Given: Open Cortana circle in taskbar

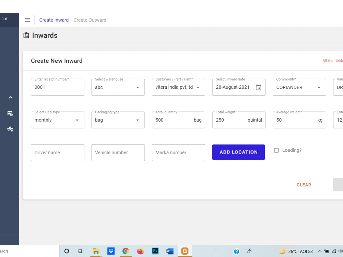Looking at the screenshot, I should tap(67, 251).
